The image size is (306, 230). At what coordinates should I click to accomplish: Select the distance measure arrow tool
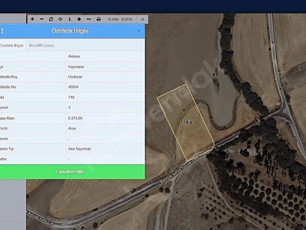(x=89, y=19)
